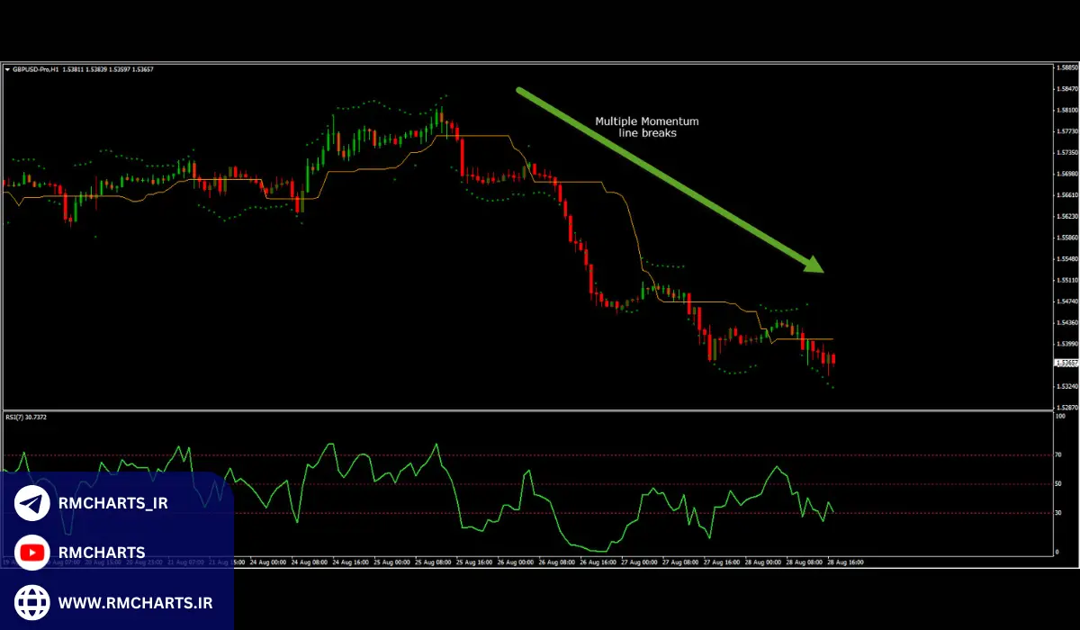
Task: Click the 28 Aug 16:00 time label
Action: 846,562
